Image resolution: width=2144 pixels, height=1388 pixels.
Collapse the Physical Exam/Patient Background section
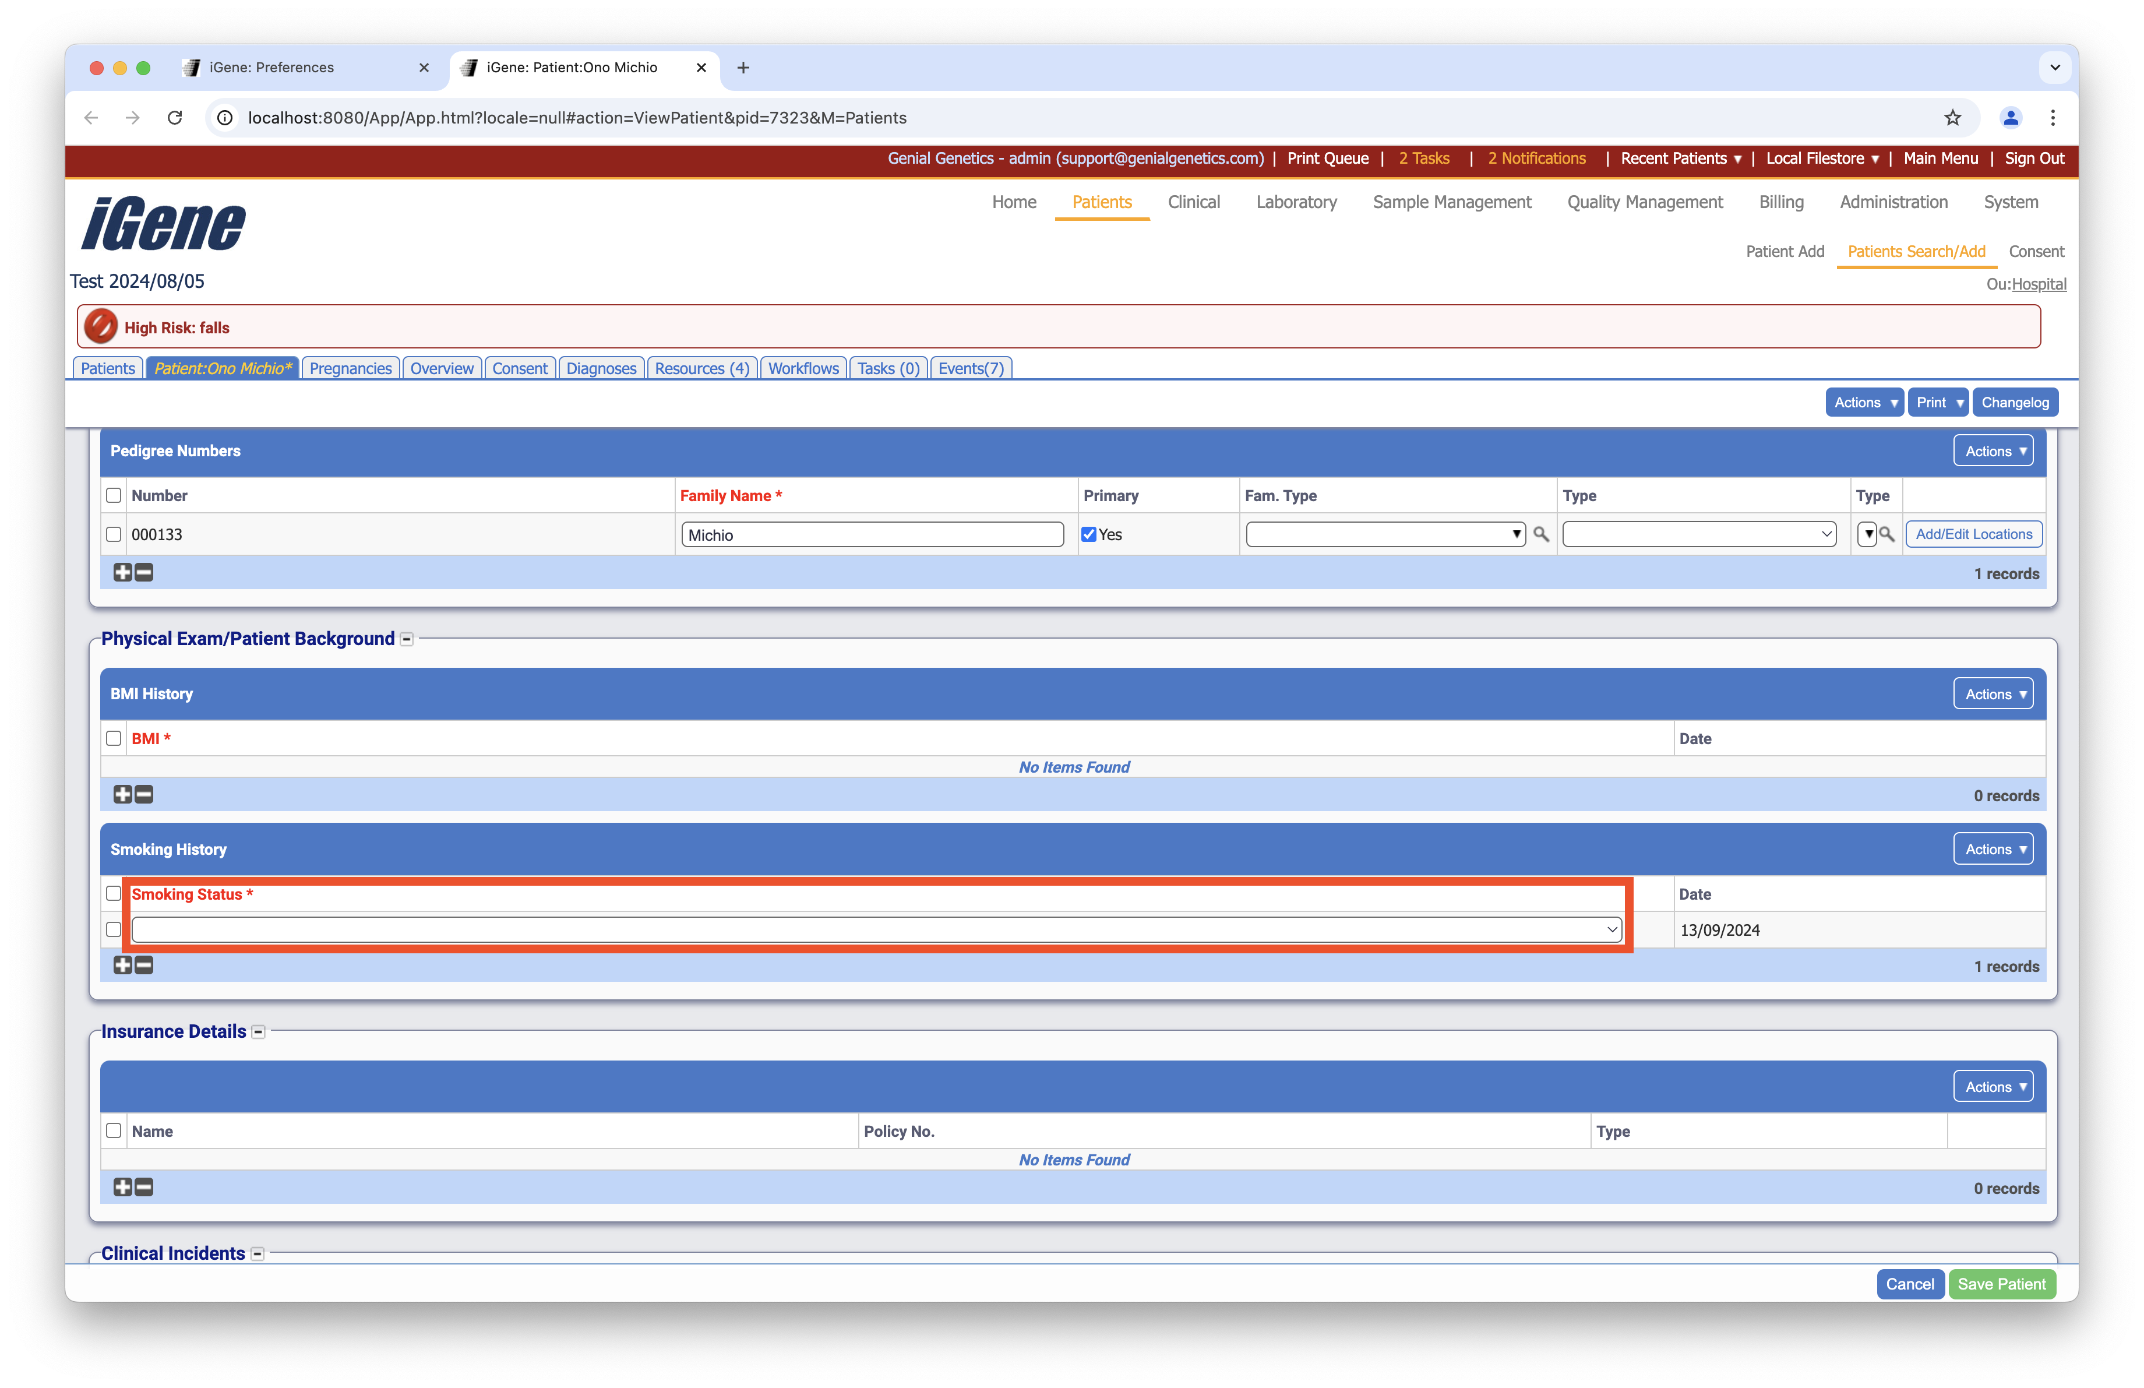[x=407, y=639]
